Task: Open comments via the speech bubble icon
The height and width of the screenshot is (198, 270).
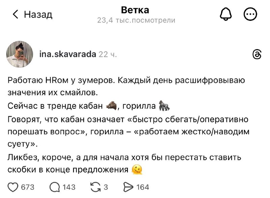Action: pyautogui.click(x=55, y=187)
